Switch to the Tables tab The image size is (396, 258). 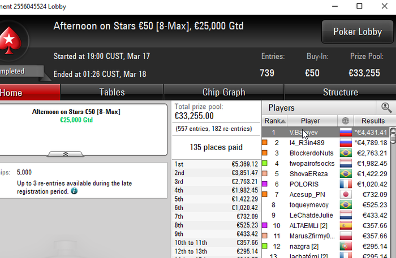[x=112, y=92]
